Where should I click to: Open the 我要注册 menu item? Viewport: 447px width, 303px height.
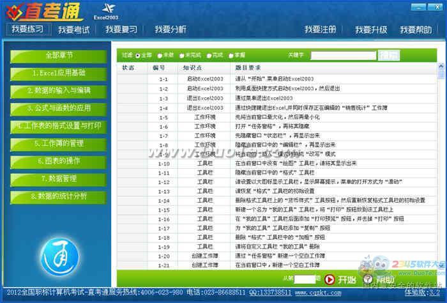click(320, 29)
